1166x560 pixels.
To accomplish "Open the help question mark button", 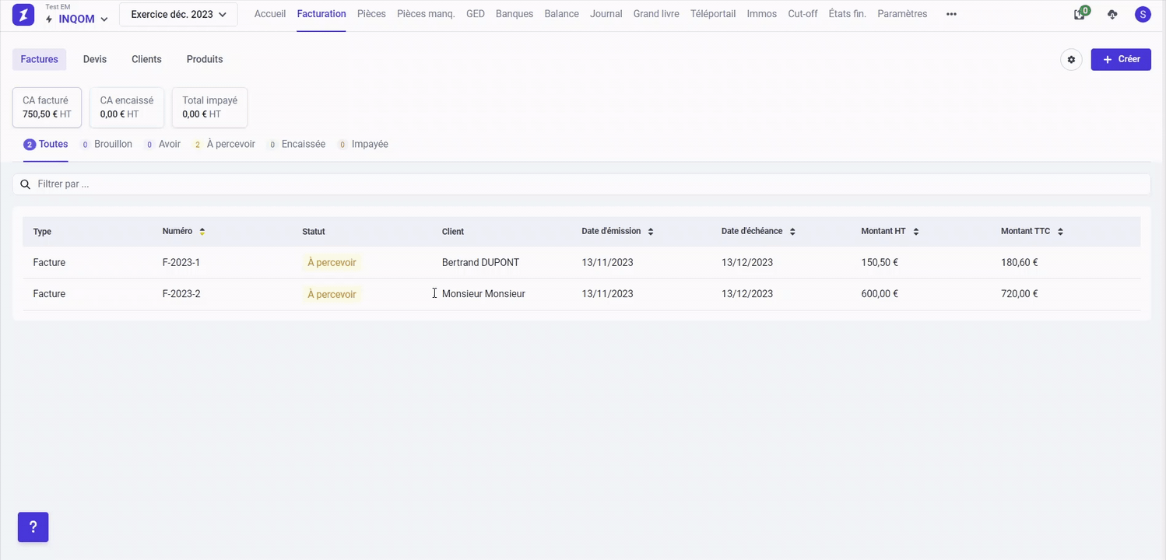I will pos(33,527).
